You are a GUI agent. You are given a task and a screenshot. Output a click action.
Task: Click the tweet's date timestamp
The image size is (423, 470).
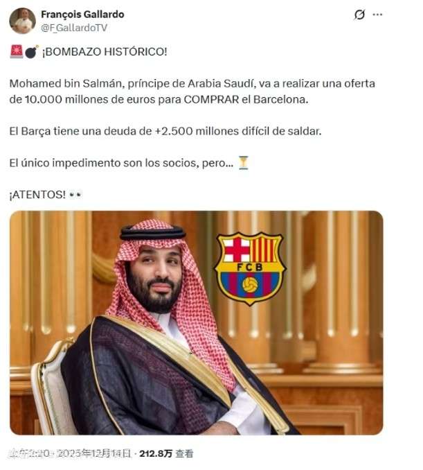(70, 453)
